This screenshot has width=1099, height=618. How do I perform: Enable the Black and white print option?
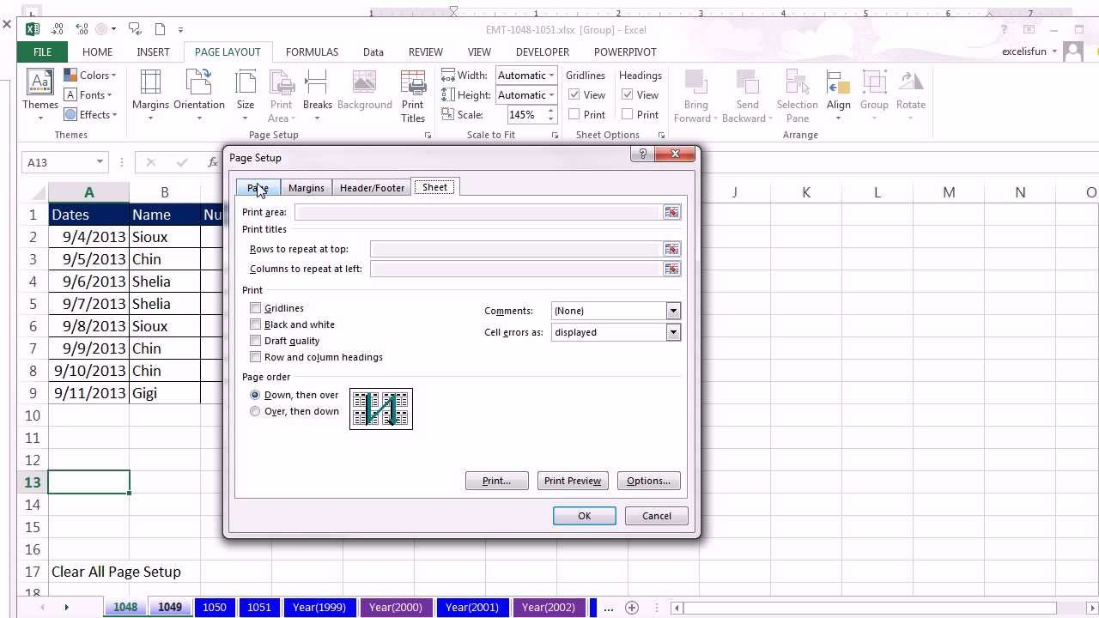255,324
